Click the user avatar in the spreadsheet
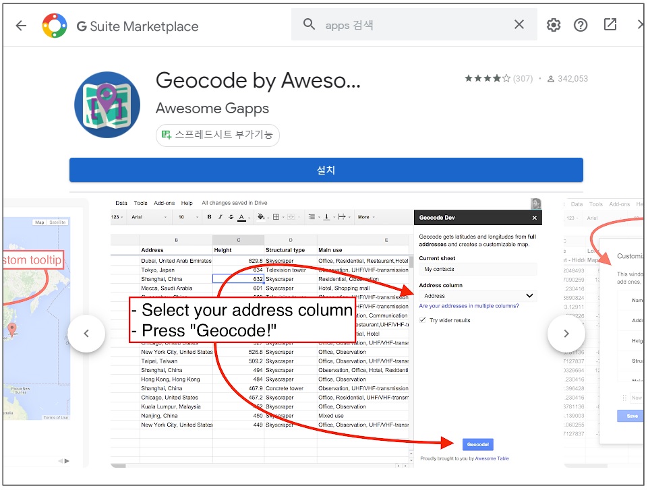The image size is (648, 490). coord(536,204)
